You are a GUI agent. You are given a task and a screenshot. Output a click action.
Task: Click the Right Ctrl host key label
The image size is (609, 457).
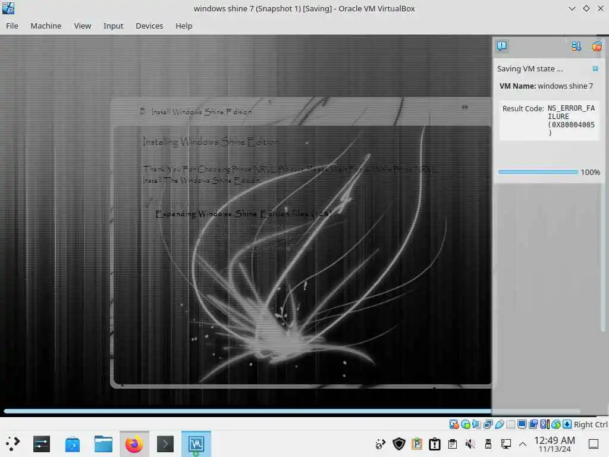[591, 424]
